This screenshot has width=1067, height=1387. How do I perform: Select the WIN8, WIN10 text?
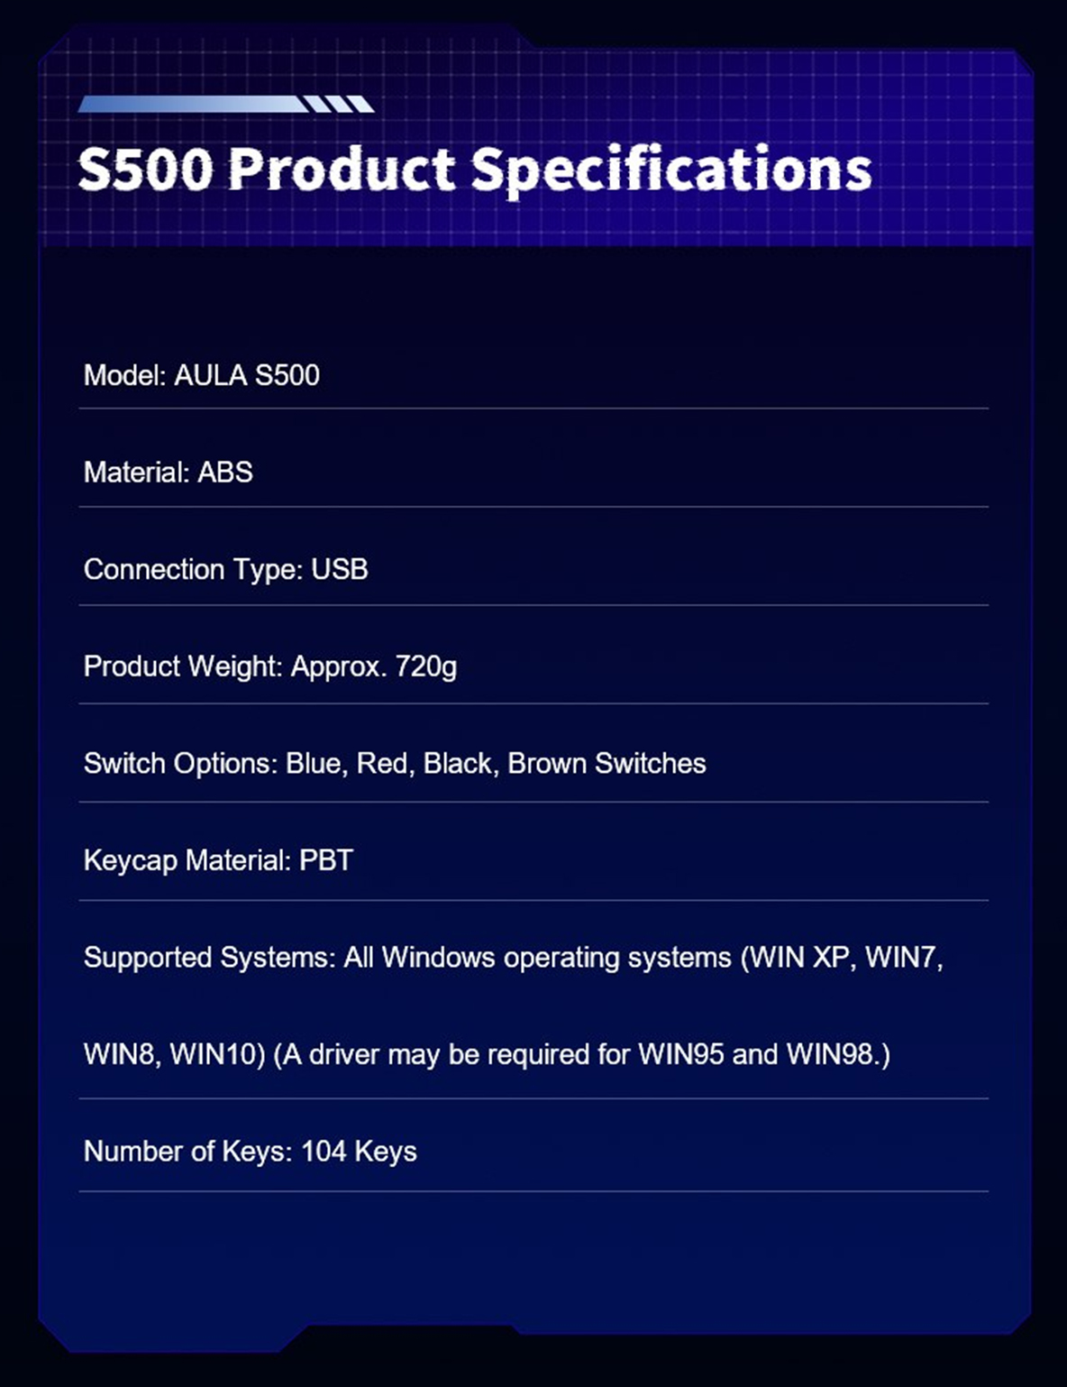(174, 1054)
